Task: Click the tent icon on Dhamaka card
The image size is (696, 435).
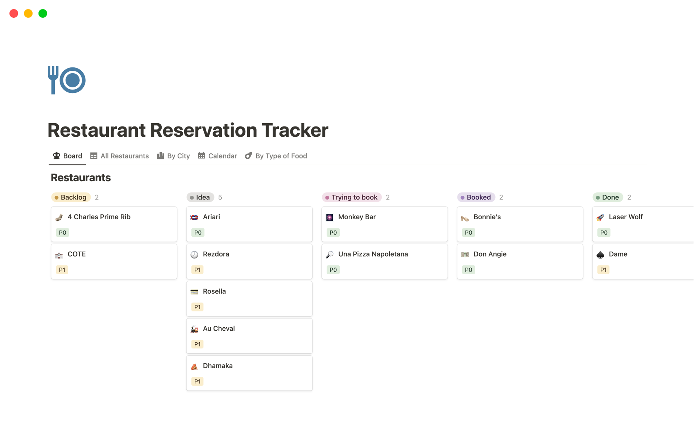Action: click(194, 366)
